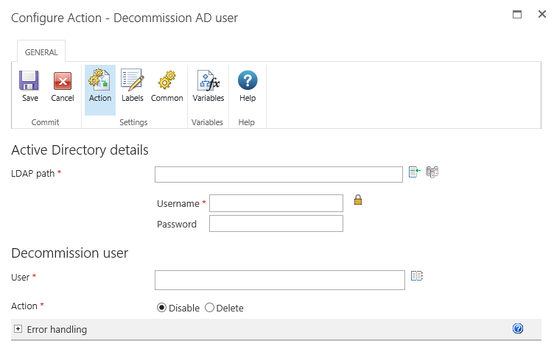This screenshot has height=349, width=554.
Task: Expand the Error handling section
Action: (18, 329)
